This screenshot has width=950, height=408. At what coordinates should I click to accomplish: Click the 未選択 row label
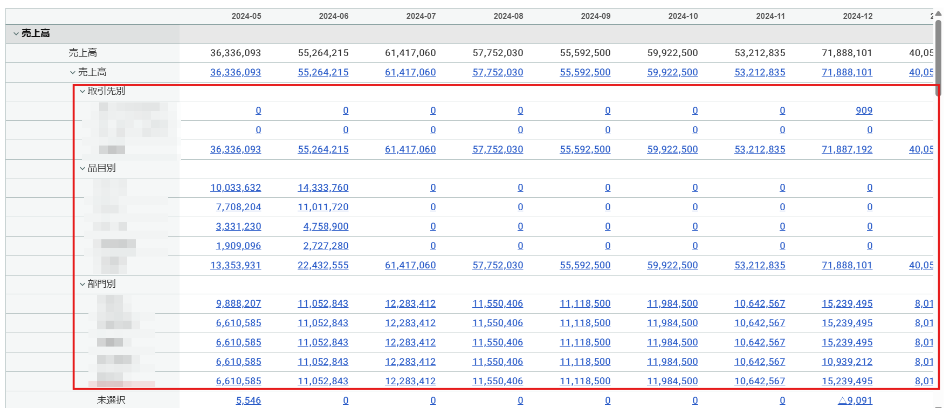111,400
